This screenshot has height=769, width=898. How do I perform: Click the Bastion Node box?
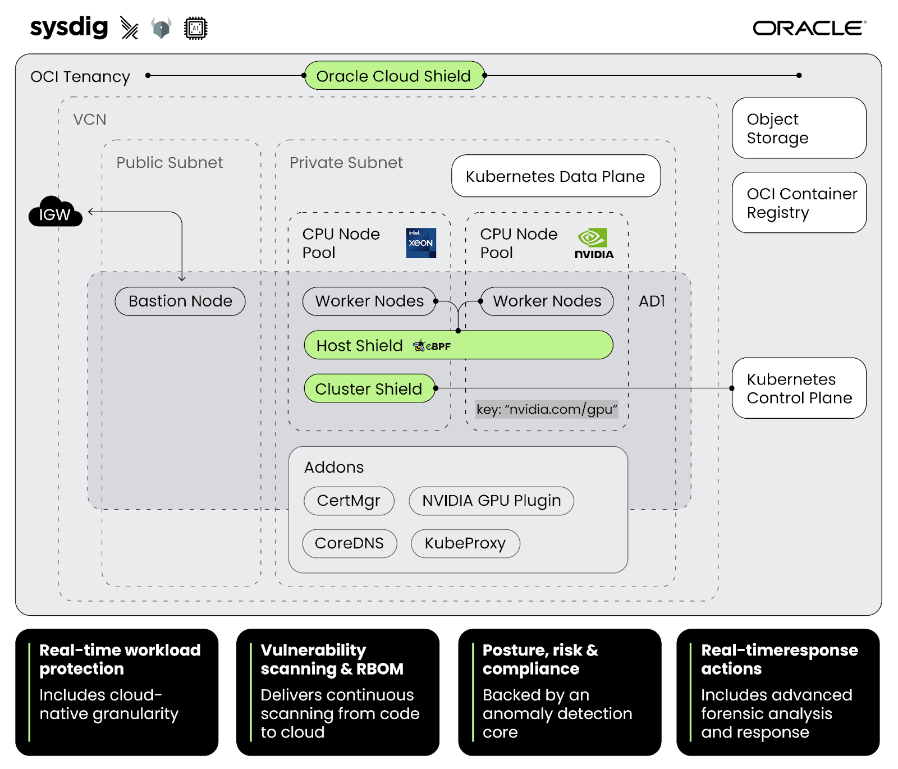(x=180, y=301)
